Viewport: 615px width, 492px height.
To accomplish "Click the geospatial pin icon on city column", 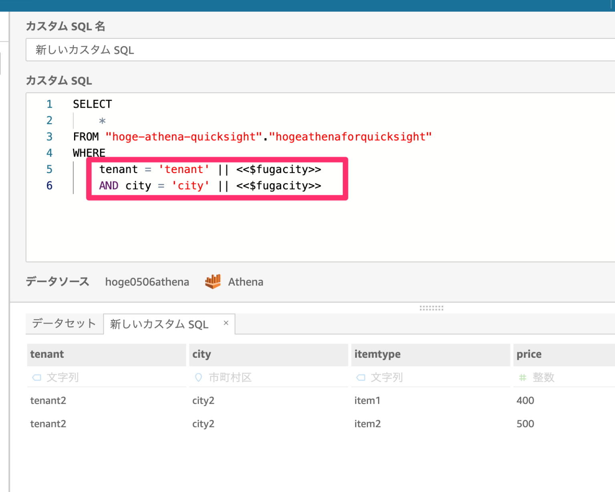I will point(199,377).
